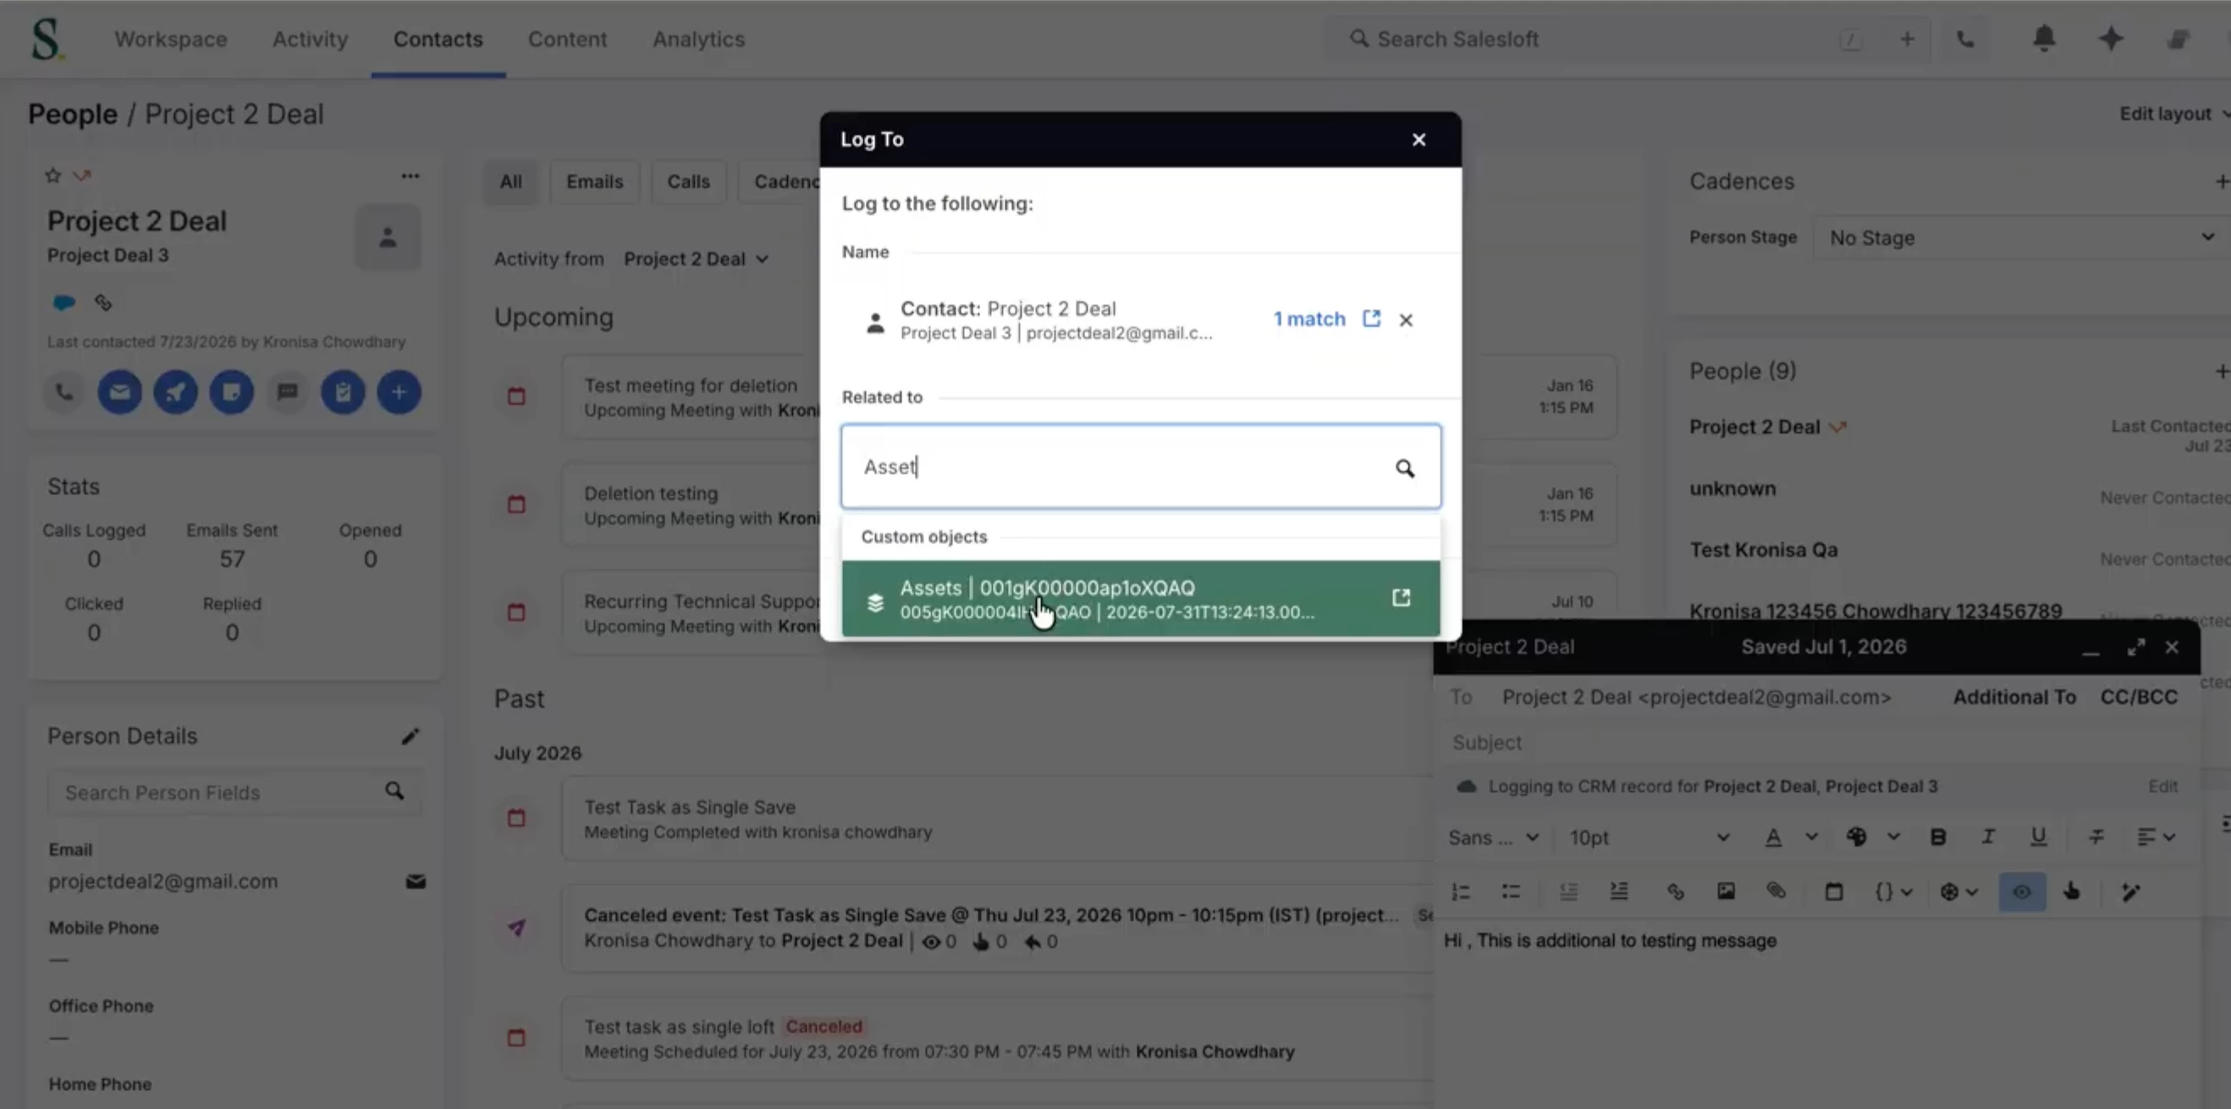
Task: Go to the Activity tab
Action: click(310, 39)
